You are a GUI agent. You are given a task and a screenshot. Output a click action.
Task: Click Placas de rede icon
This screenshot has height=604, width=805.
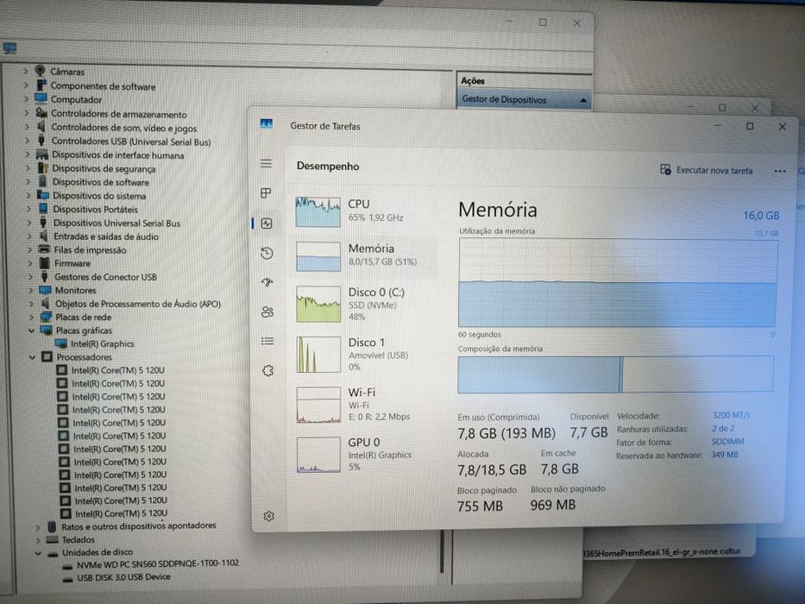47,317
